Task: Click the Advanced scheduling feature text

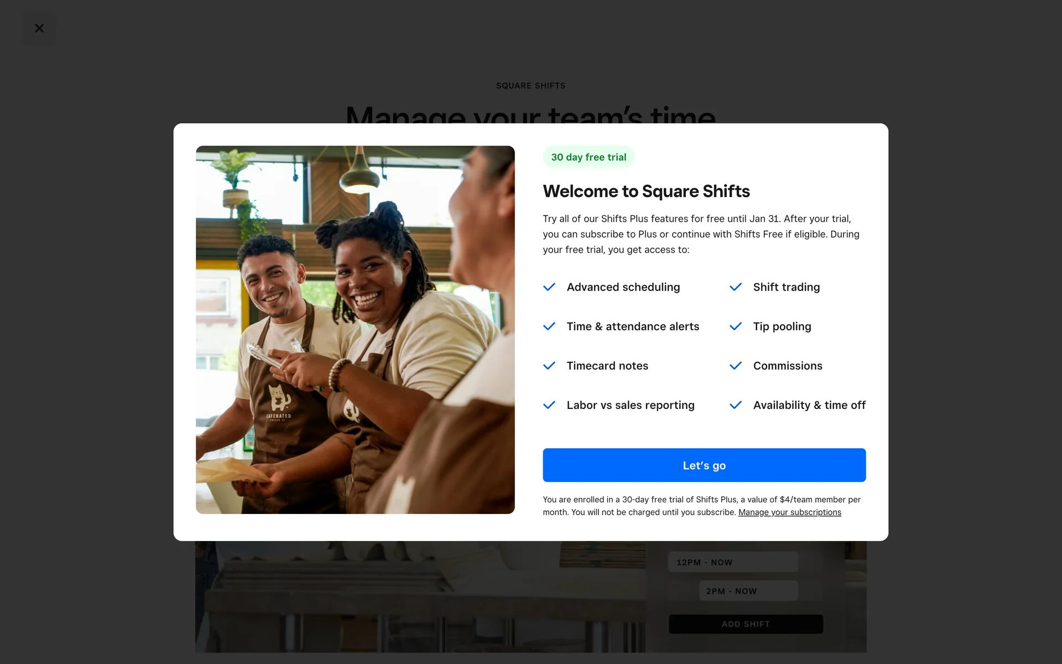Action: [x=623, y=287]
